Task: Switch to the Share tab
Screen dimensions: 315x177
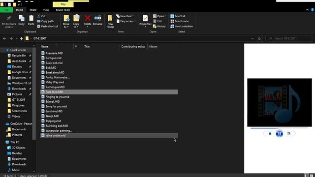Action: point(33,10)
